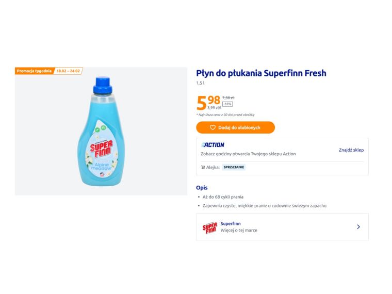Open the Superfinn brand name link

tap(231, 223)
